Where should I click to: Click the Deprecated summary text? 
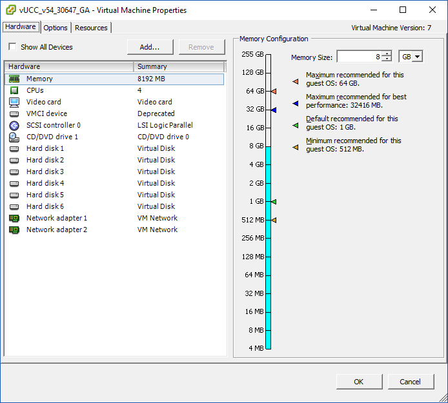click(156, 114)
